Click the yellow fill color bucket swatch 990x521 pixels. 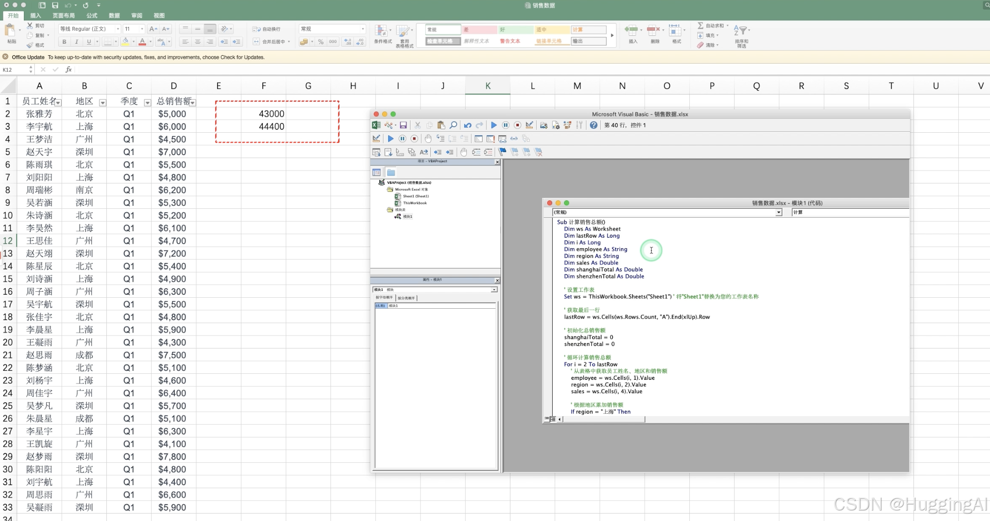tap(126, 42)
